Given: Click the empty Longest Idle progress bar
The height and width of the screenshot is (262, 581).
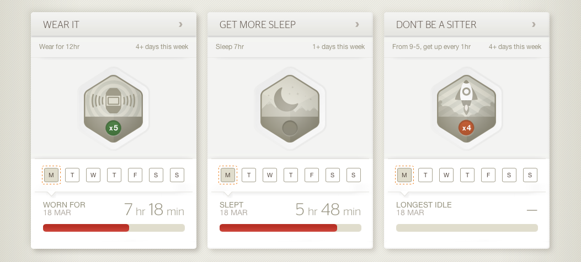Looking at the screenshot, I should pos(467,228).
